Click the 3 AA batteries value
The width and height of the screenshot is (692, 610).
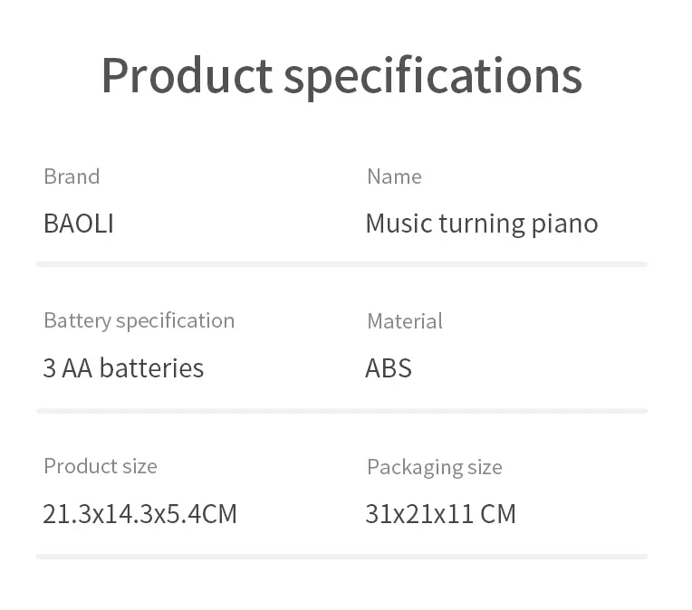click(x=123, y=367)
